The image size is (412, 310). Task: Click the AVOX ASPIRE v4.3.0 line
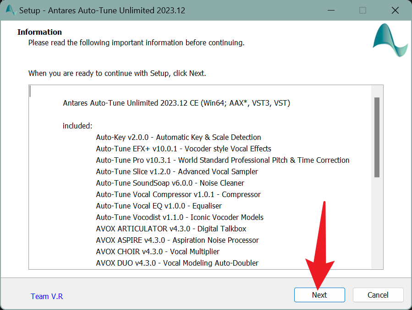tap(177, 241)
